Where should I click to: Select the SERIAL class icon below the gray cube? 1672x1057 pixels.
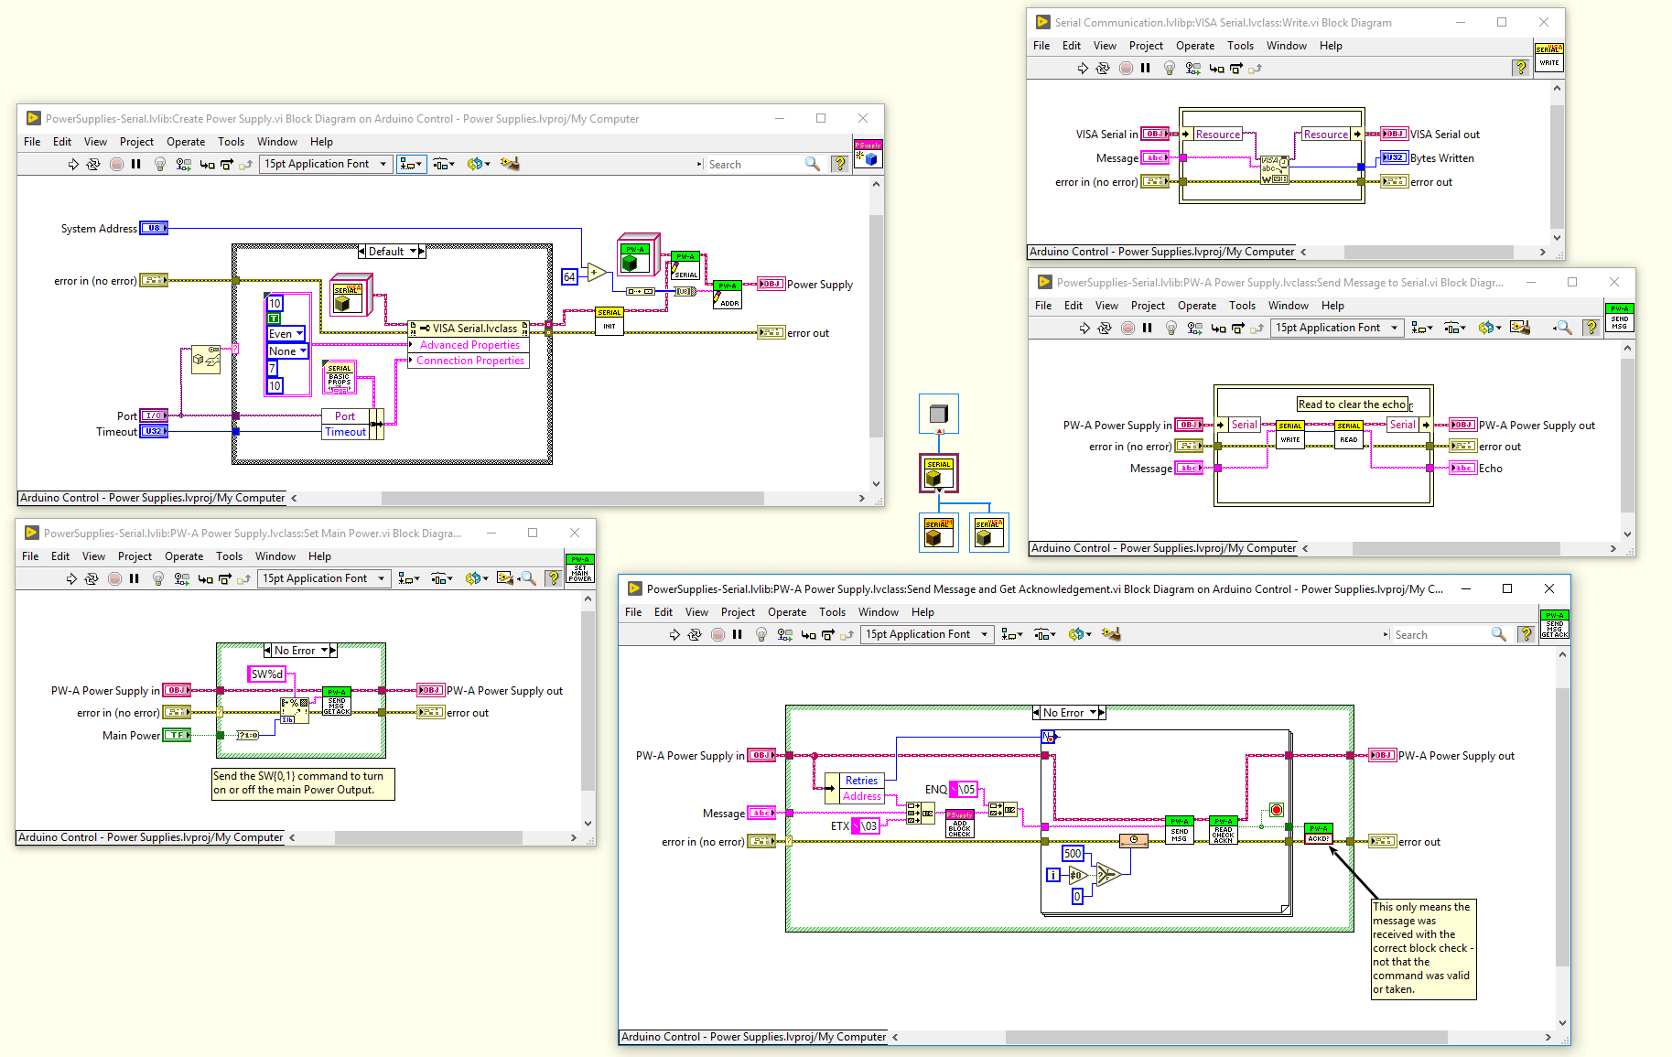[939, 473]
